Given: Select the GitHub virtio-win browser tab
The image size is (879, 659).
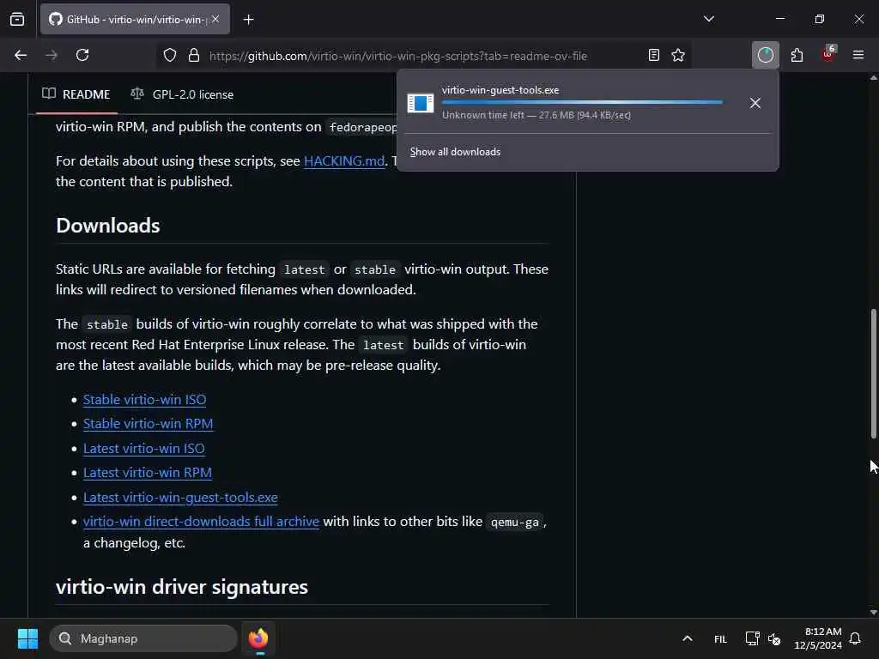Looking at the screenshot, I should pos(135,20).
